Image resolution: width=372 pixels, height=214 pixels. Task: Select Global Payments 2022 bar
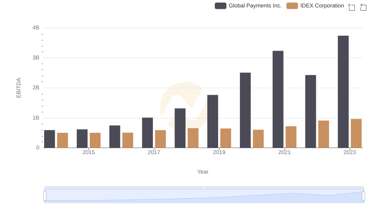(311, 111)
